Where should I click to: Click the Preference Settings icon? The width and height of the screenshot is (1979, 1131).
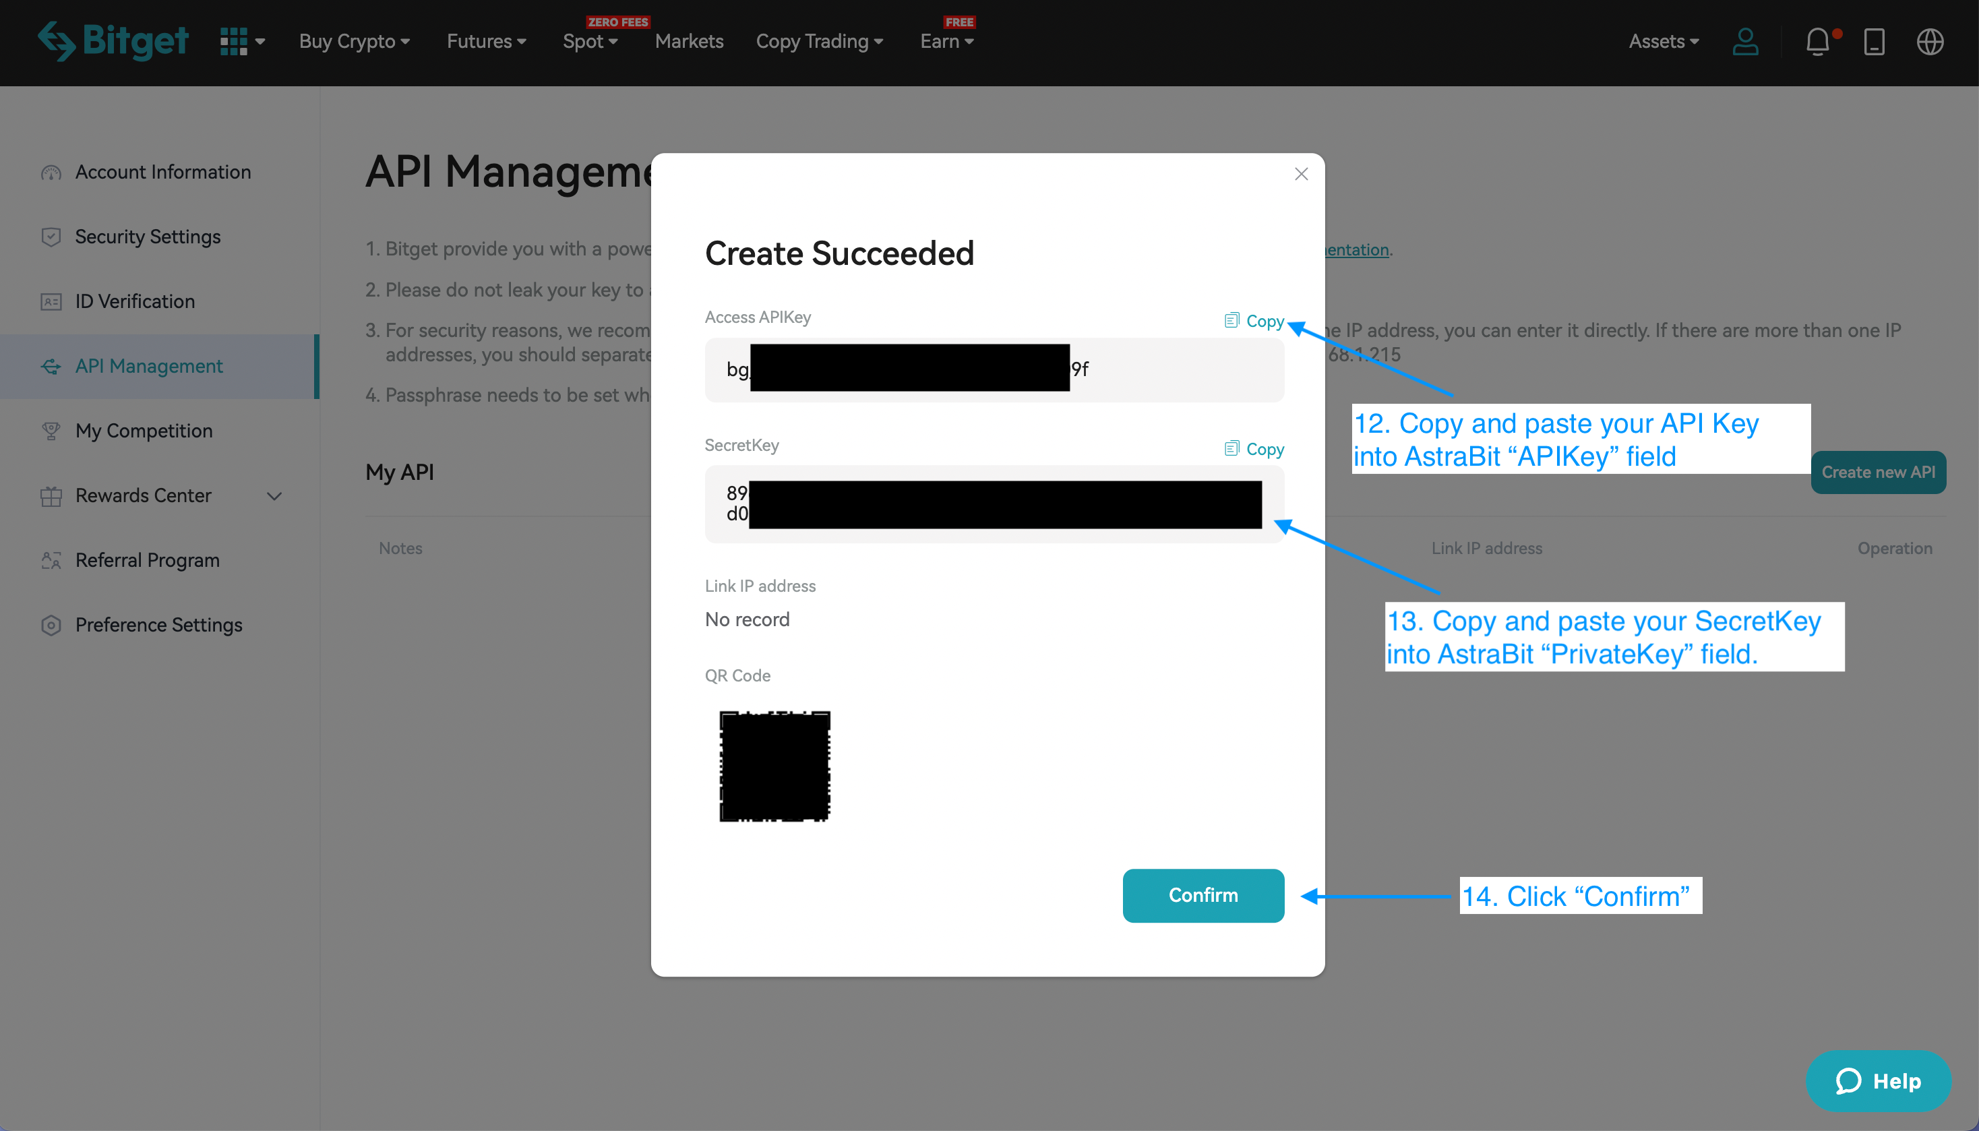[x=51, y=625]
